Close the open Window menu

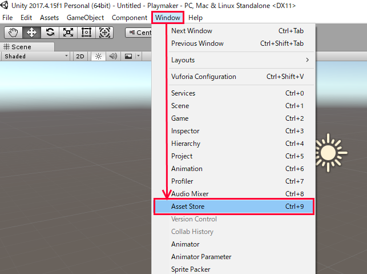[x=168, y=18]
